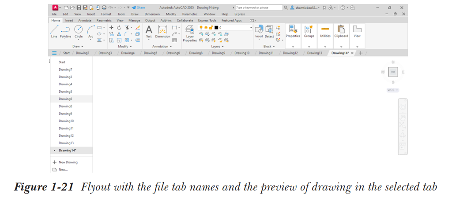Click the Scale tool icon

click(119, 40)
